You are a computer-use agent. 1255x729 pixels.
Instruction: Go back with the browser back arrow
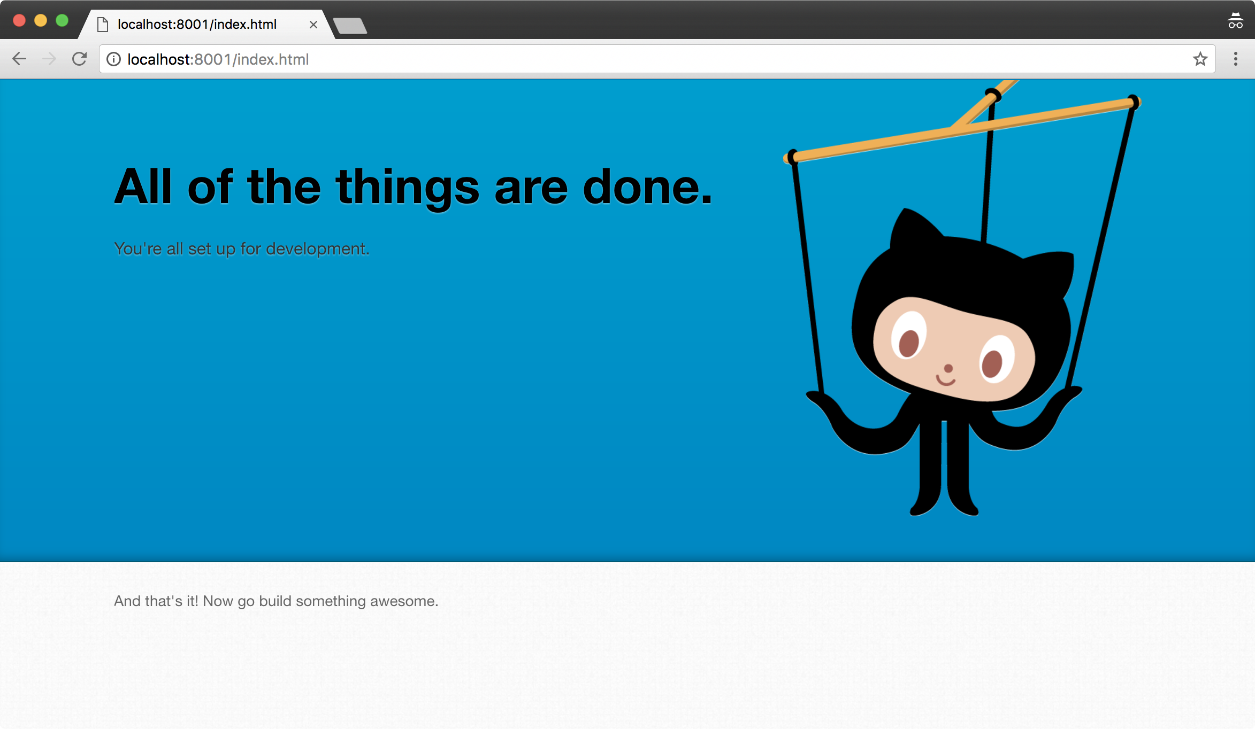tap(19, 59)
